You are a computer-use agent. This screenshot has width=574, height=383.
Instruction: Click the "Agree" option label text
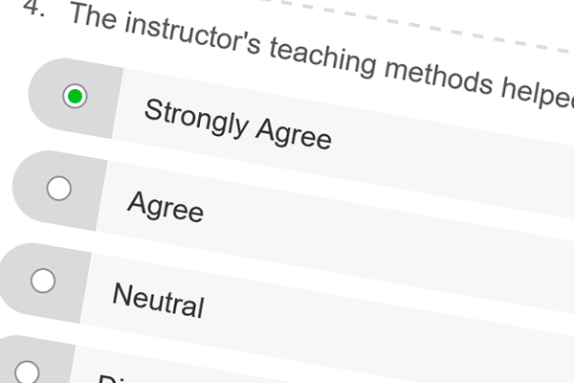tap(166, 207)
